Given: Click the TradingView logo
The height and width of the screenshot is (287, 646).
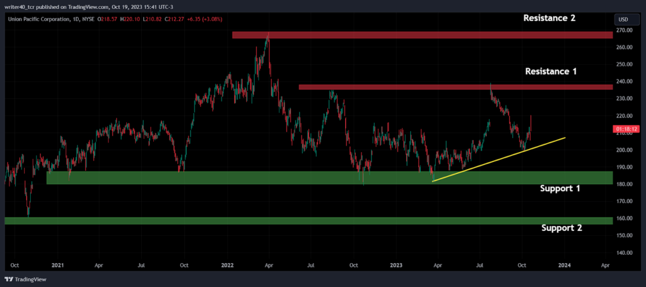Looking at the screenshot, I should tap(26, 279).
